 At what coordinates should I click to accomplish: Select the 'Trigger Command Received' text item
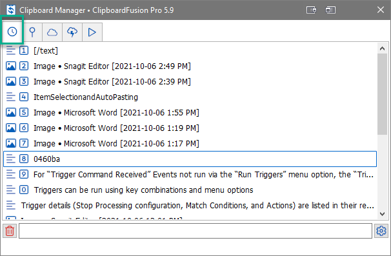tap(190, 174)
